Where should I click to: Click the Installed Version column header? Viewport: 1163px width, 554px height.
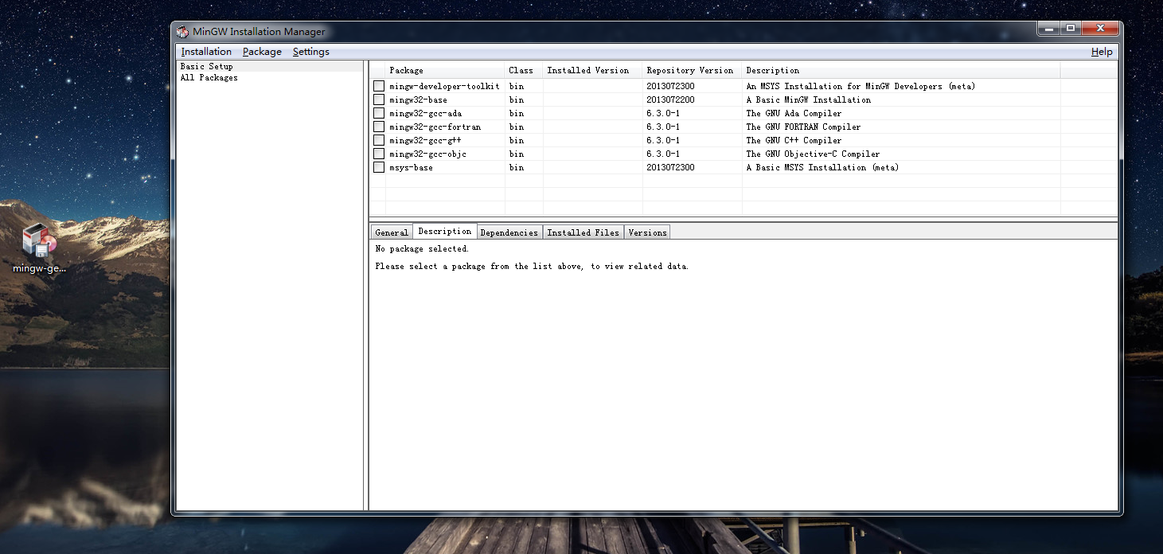pos(592,71)
